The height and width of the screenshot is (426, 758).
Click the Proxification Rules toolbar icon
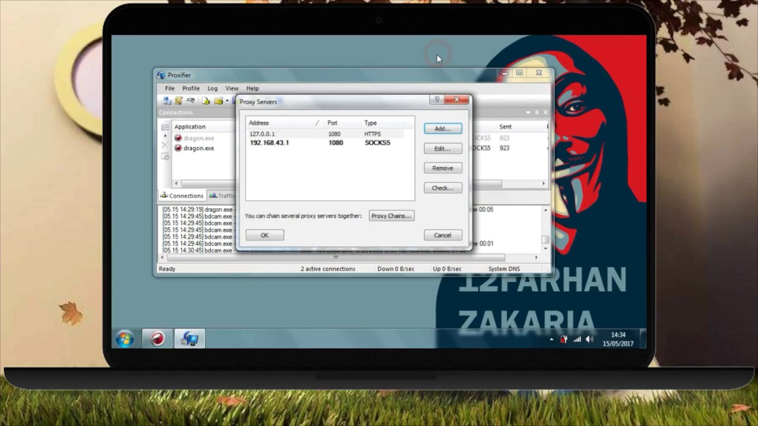(178, 101)
